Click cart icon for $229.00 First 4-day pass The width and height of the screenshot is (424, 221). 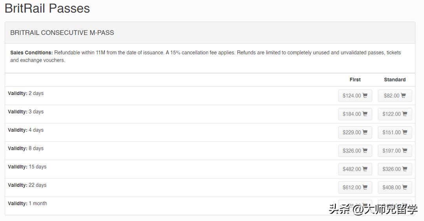[365, 132]
